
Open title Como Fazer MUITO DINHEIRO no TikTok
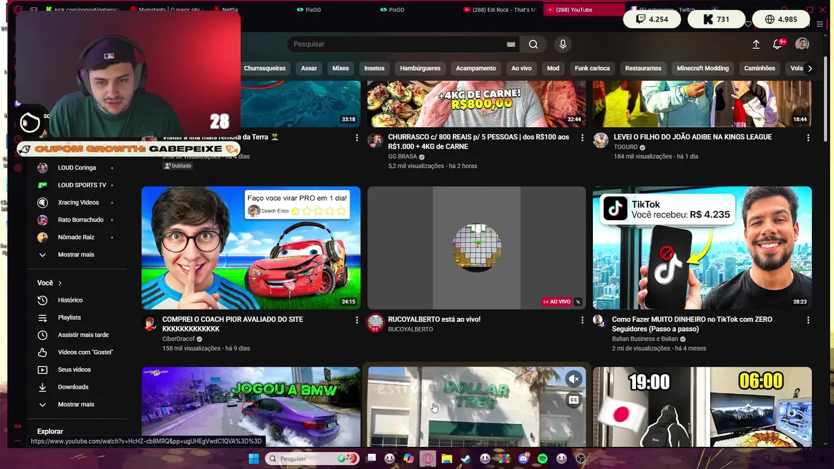(x=692, y=324)
